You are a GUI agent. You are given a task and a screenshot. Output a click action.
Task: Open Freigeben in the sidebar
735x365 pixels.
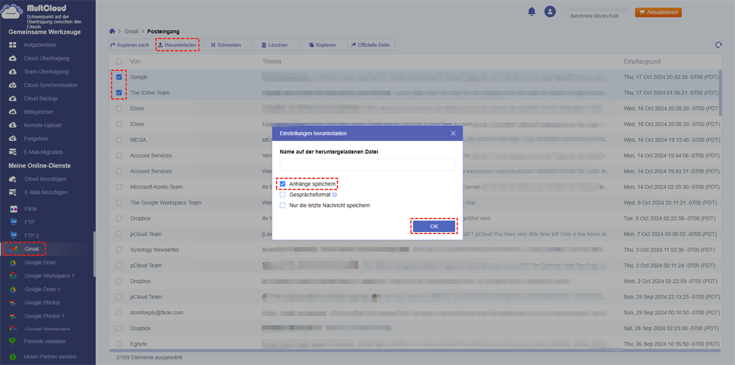(36, 139)
